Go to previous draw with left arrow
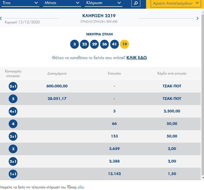The width and height of the screenshot is (204, 190). (x=1, y=19)
